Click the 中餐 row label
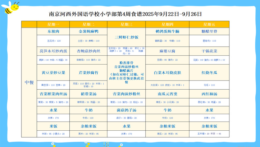 pos(29,82)
